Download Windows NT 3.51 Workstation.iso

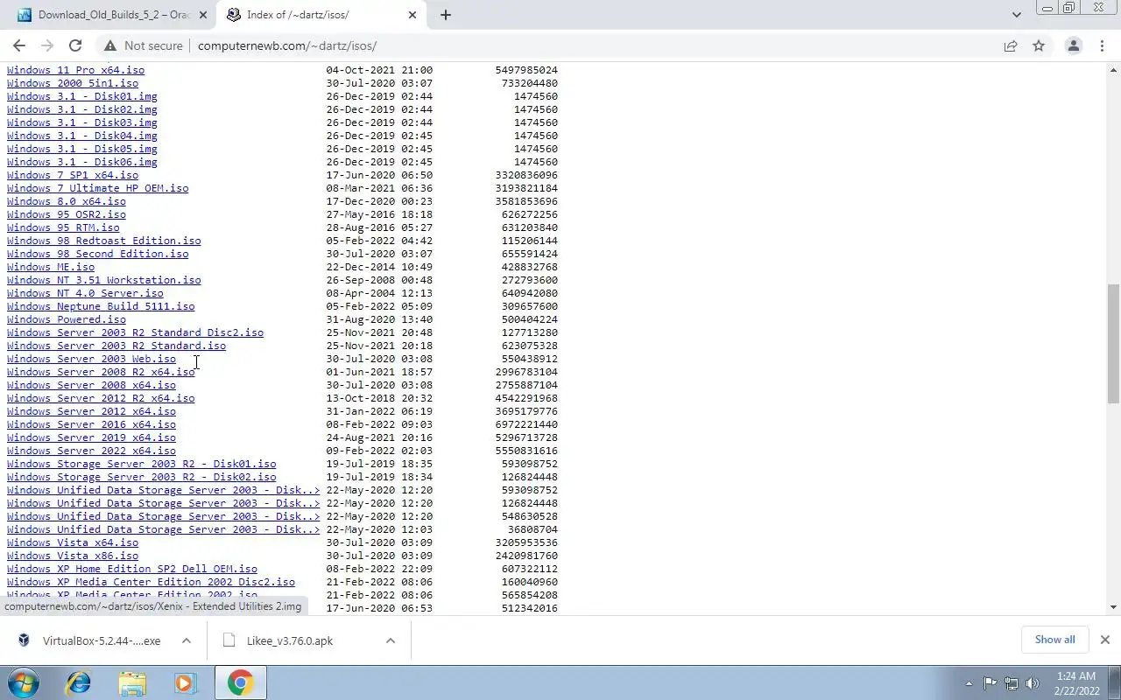[x=104, y=280]
